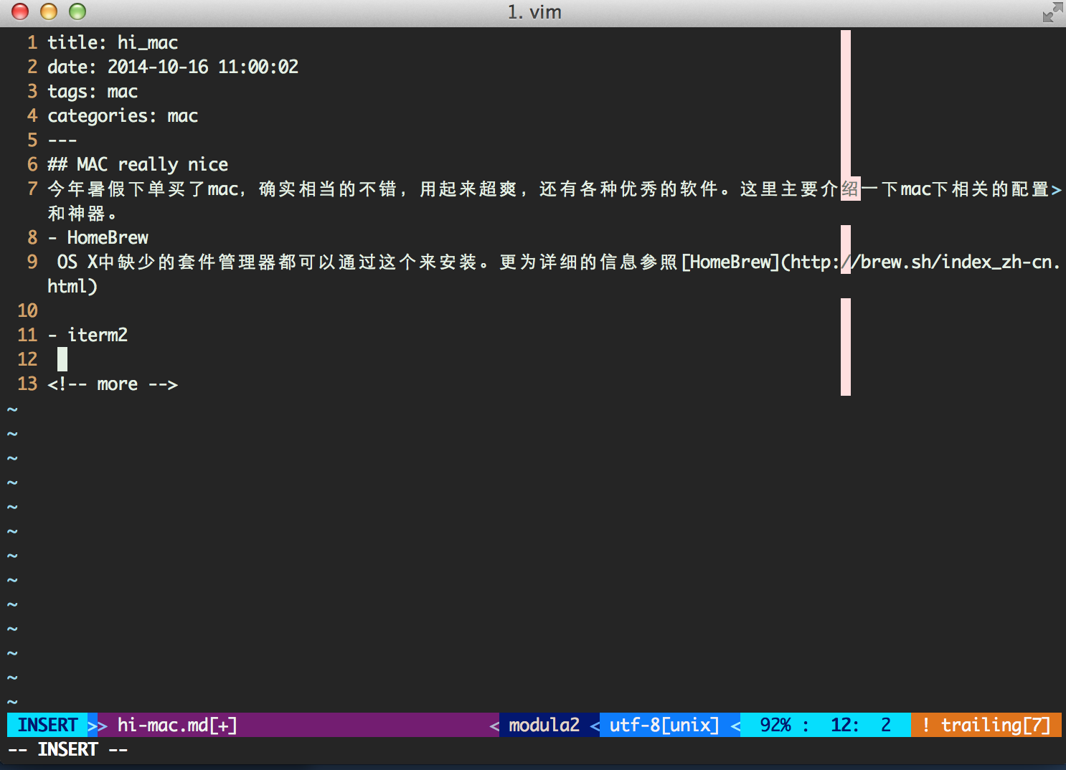Click the wrapped text "和神器。"

[82, 214]
